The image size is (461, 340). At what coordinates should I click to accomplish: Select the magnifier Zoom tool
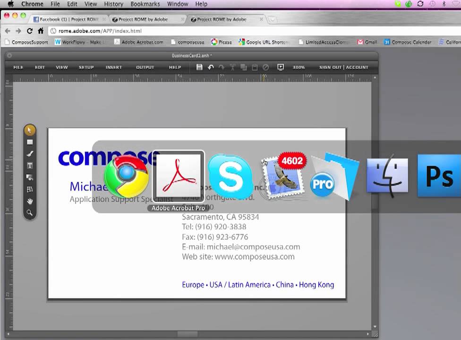coord(30,212)
